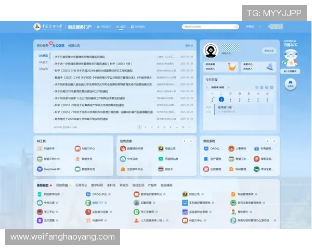Go to previous month in 今日日程 calendar

click(207, 87)
